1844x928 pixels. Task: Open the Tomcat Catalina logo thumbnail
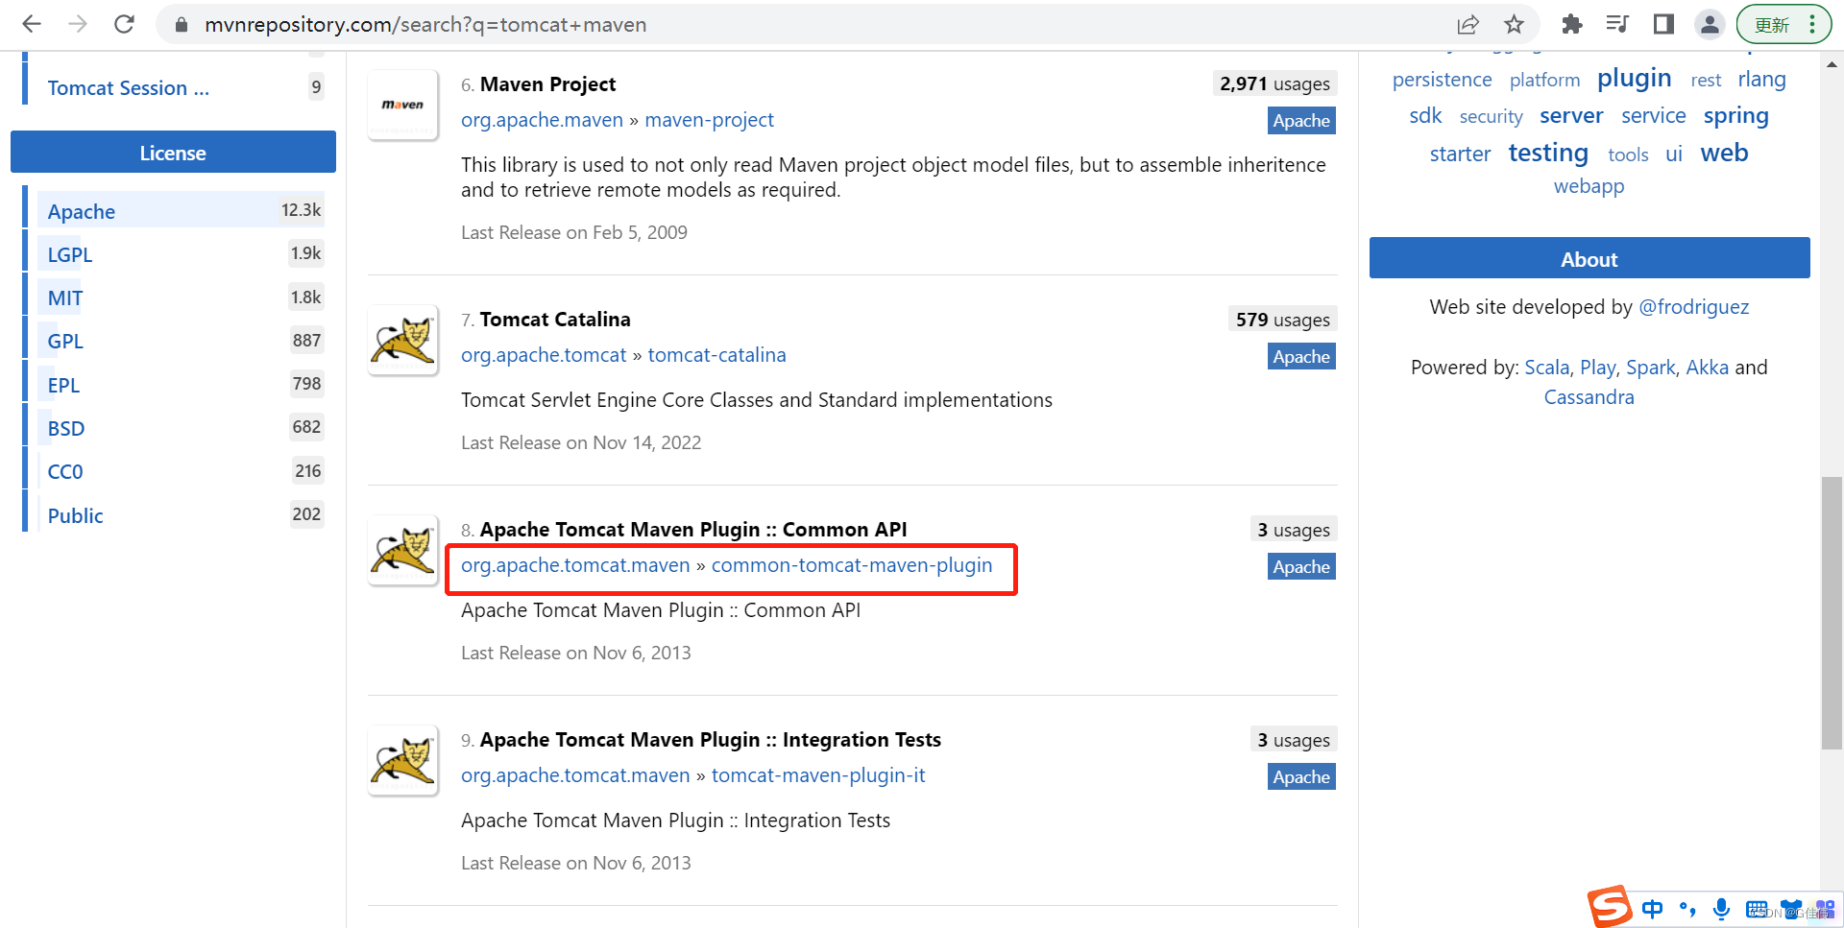[x=403, y=341]
